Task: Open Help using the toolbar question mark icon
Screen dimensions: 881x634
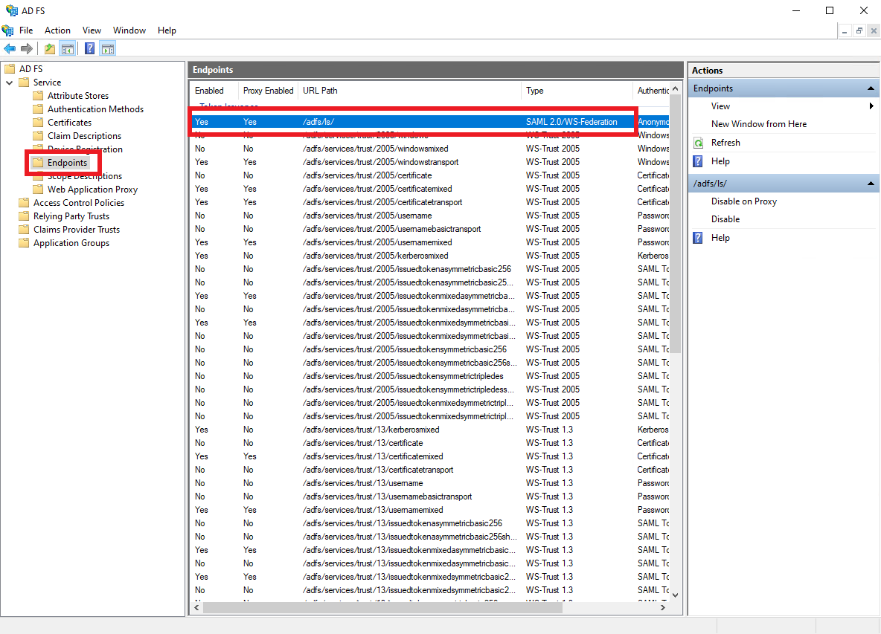Action: (x=89, y=48)
